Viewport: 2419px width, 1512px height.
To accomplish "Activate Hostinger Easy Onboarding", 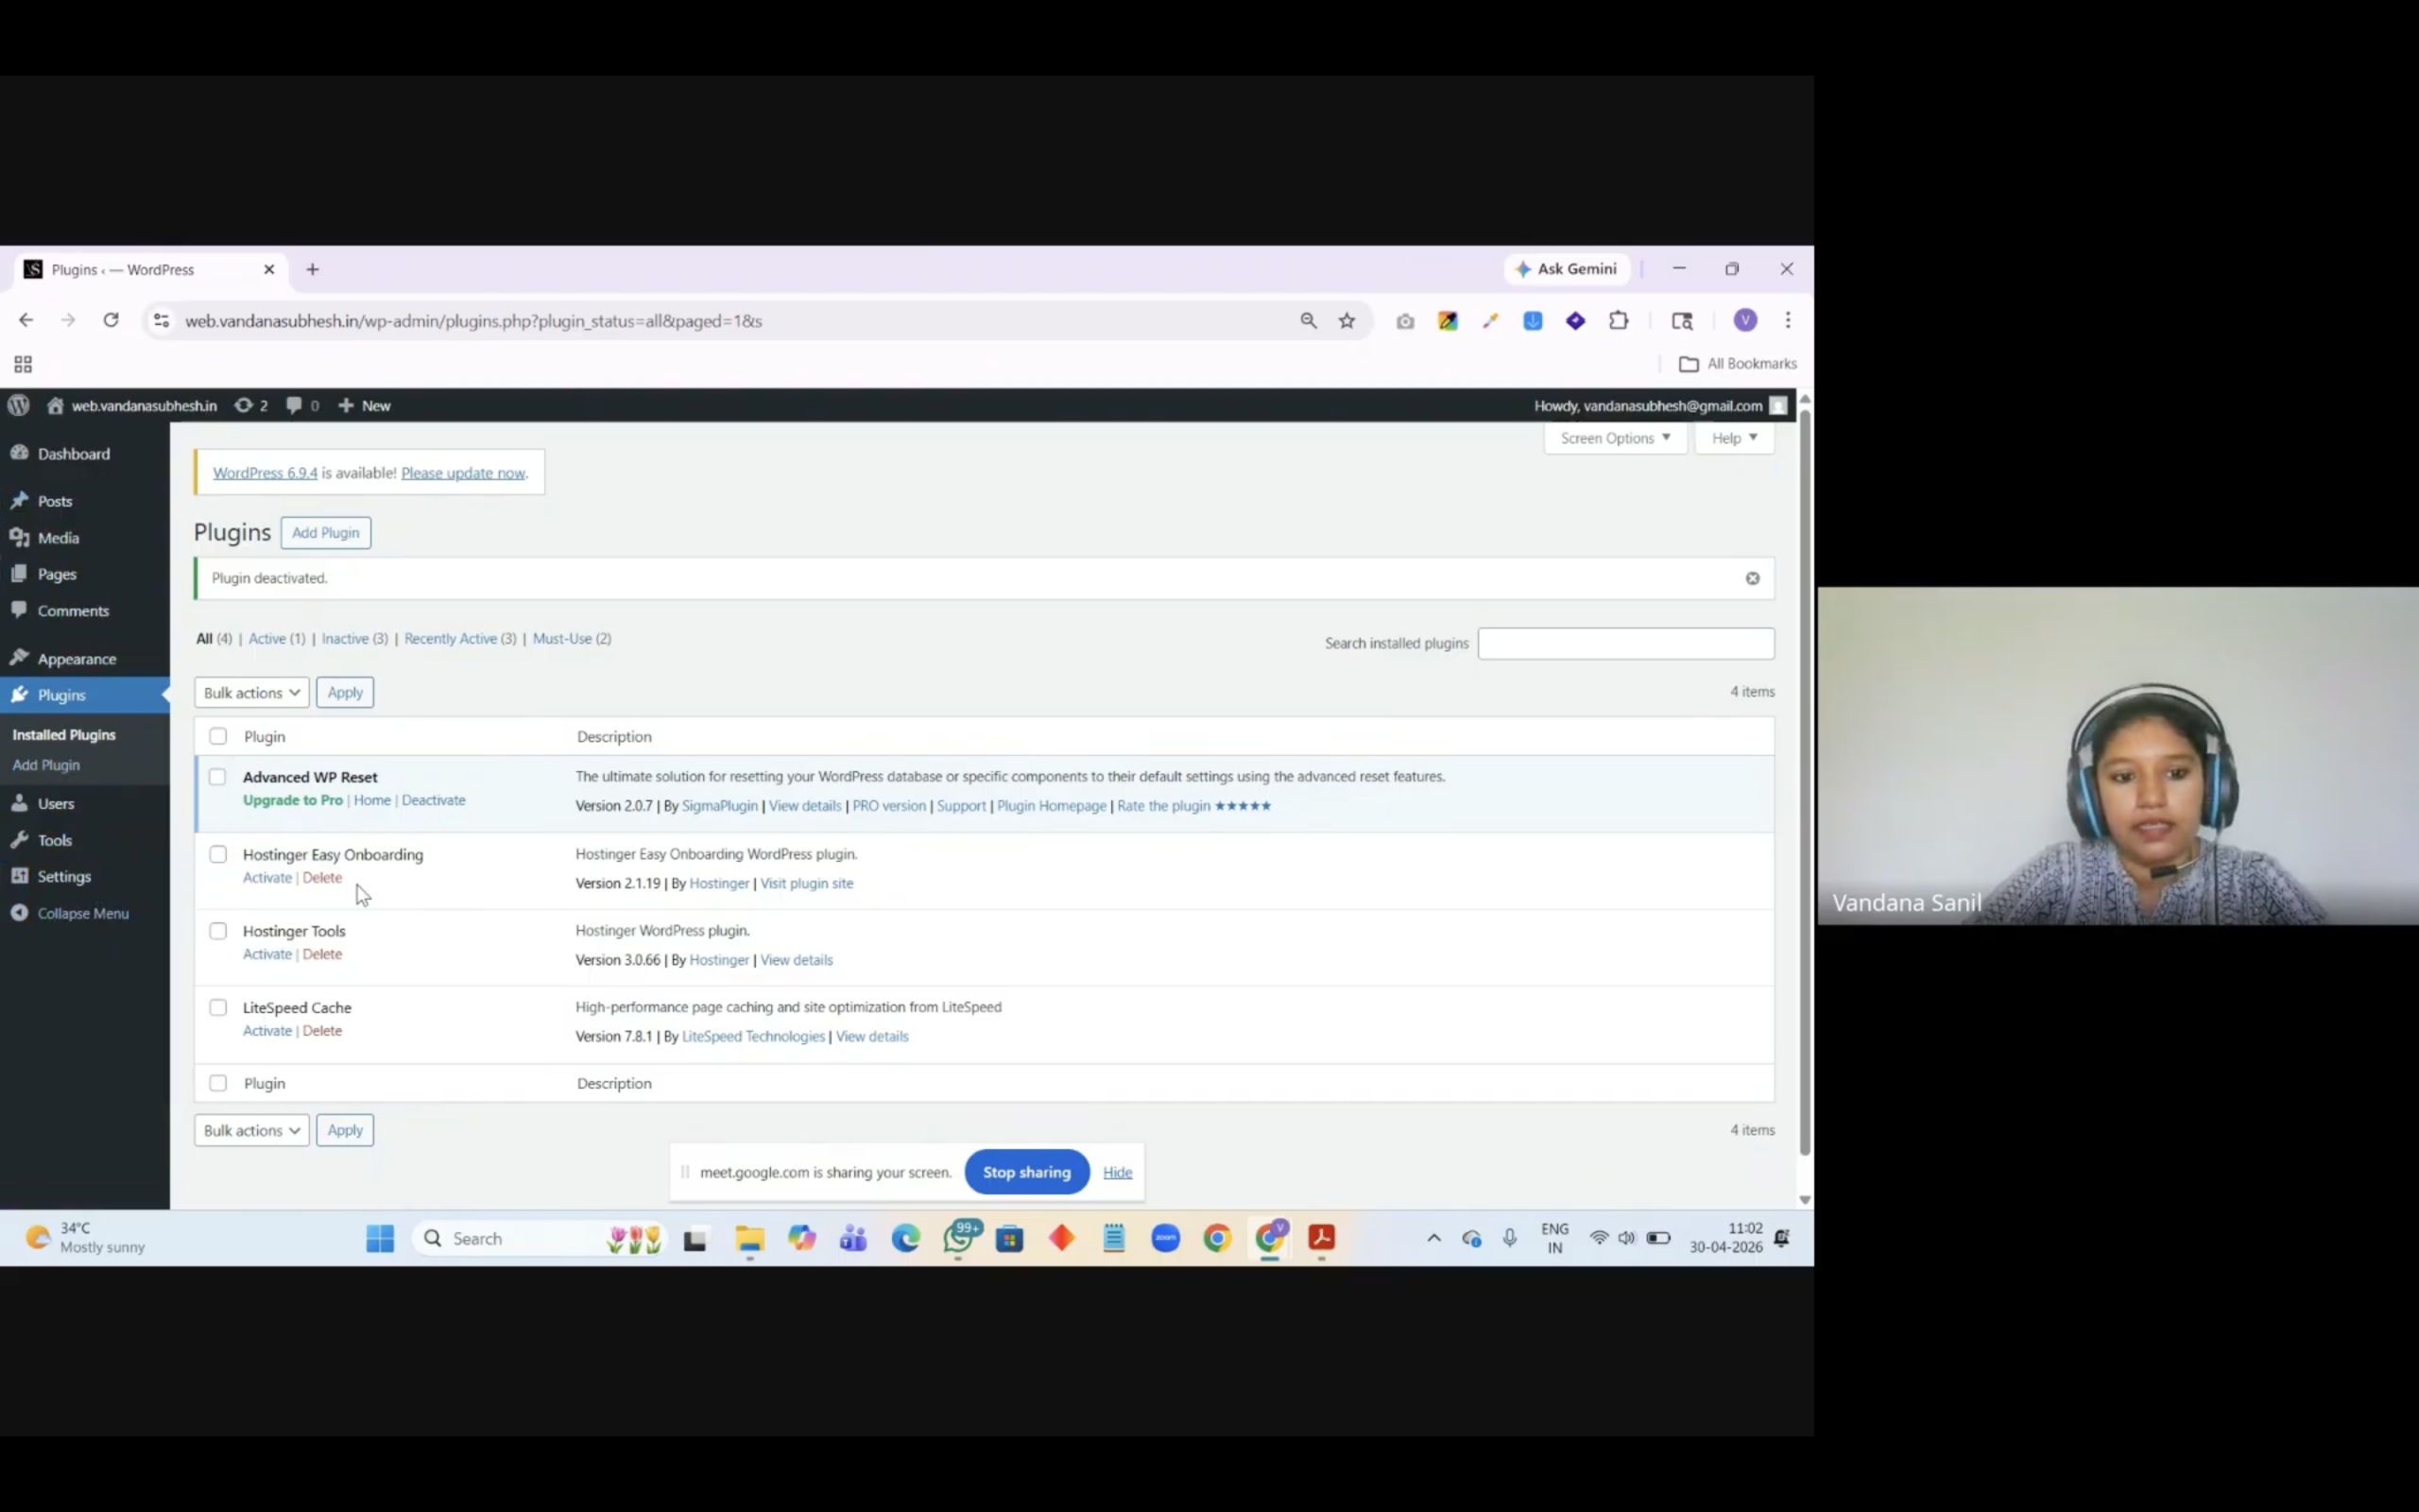I will (x=266, y=878).
